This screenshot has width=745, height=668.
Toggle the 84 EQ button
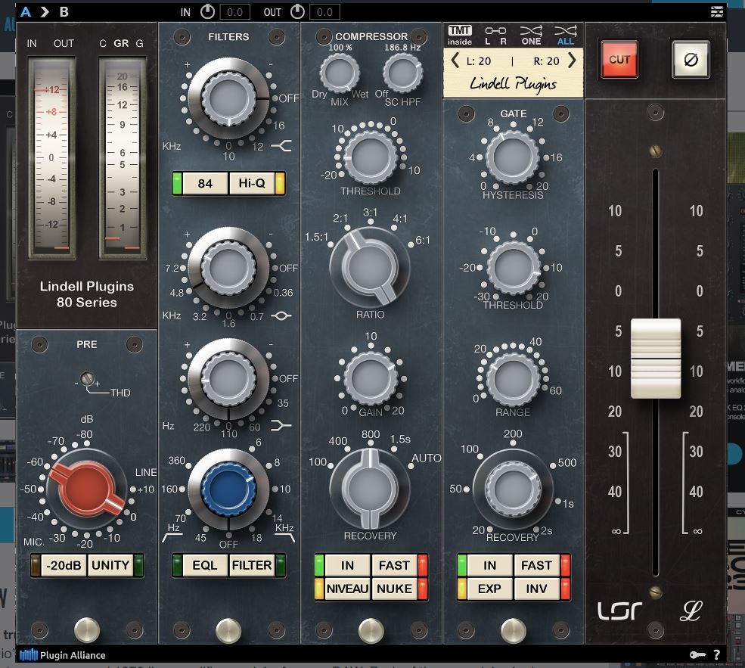pyautogui.click(x=205, y=183)
